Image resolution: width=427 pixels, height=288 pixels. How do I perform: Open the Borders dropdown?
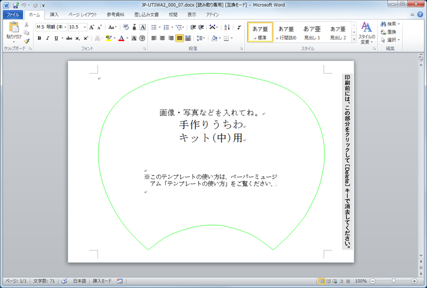(x=232, y=38)
